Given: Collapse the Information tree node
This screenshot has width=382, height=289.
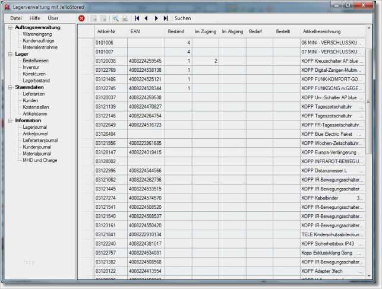Looking at the screenshot, I should [10, 120].
